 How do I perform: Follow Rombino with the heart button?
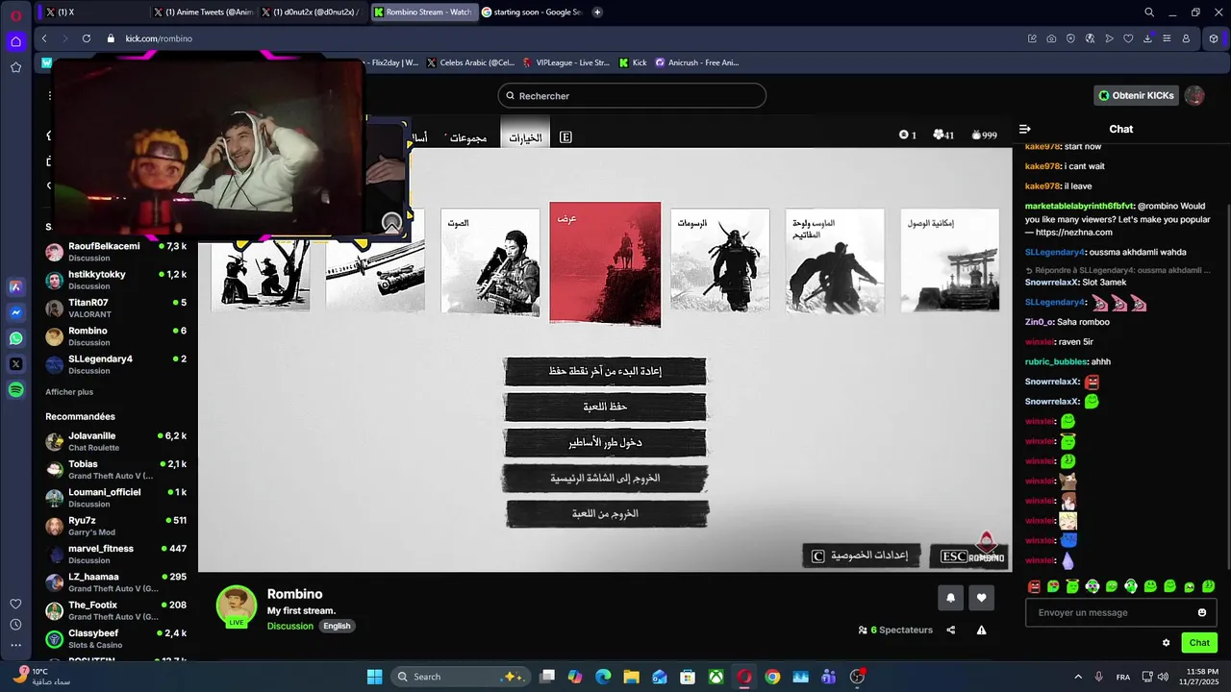(x=981, y=597)
